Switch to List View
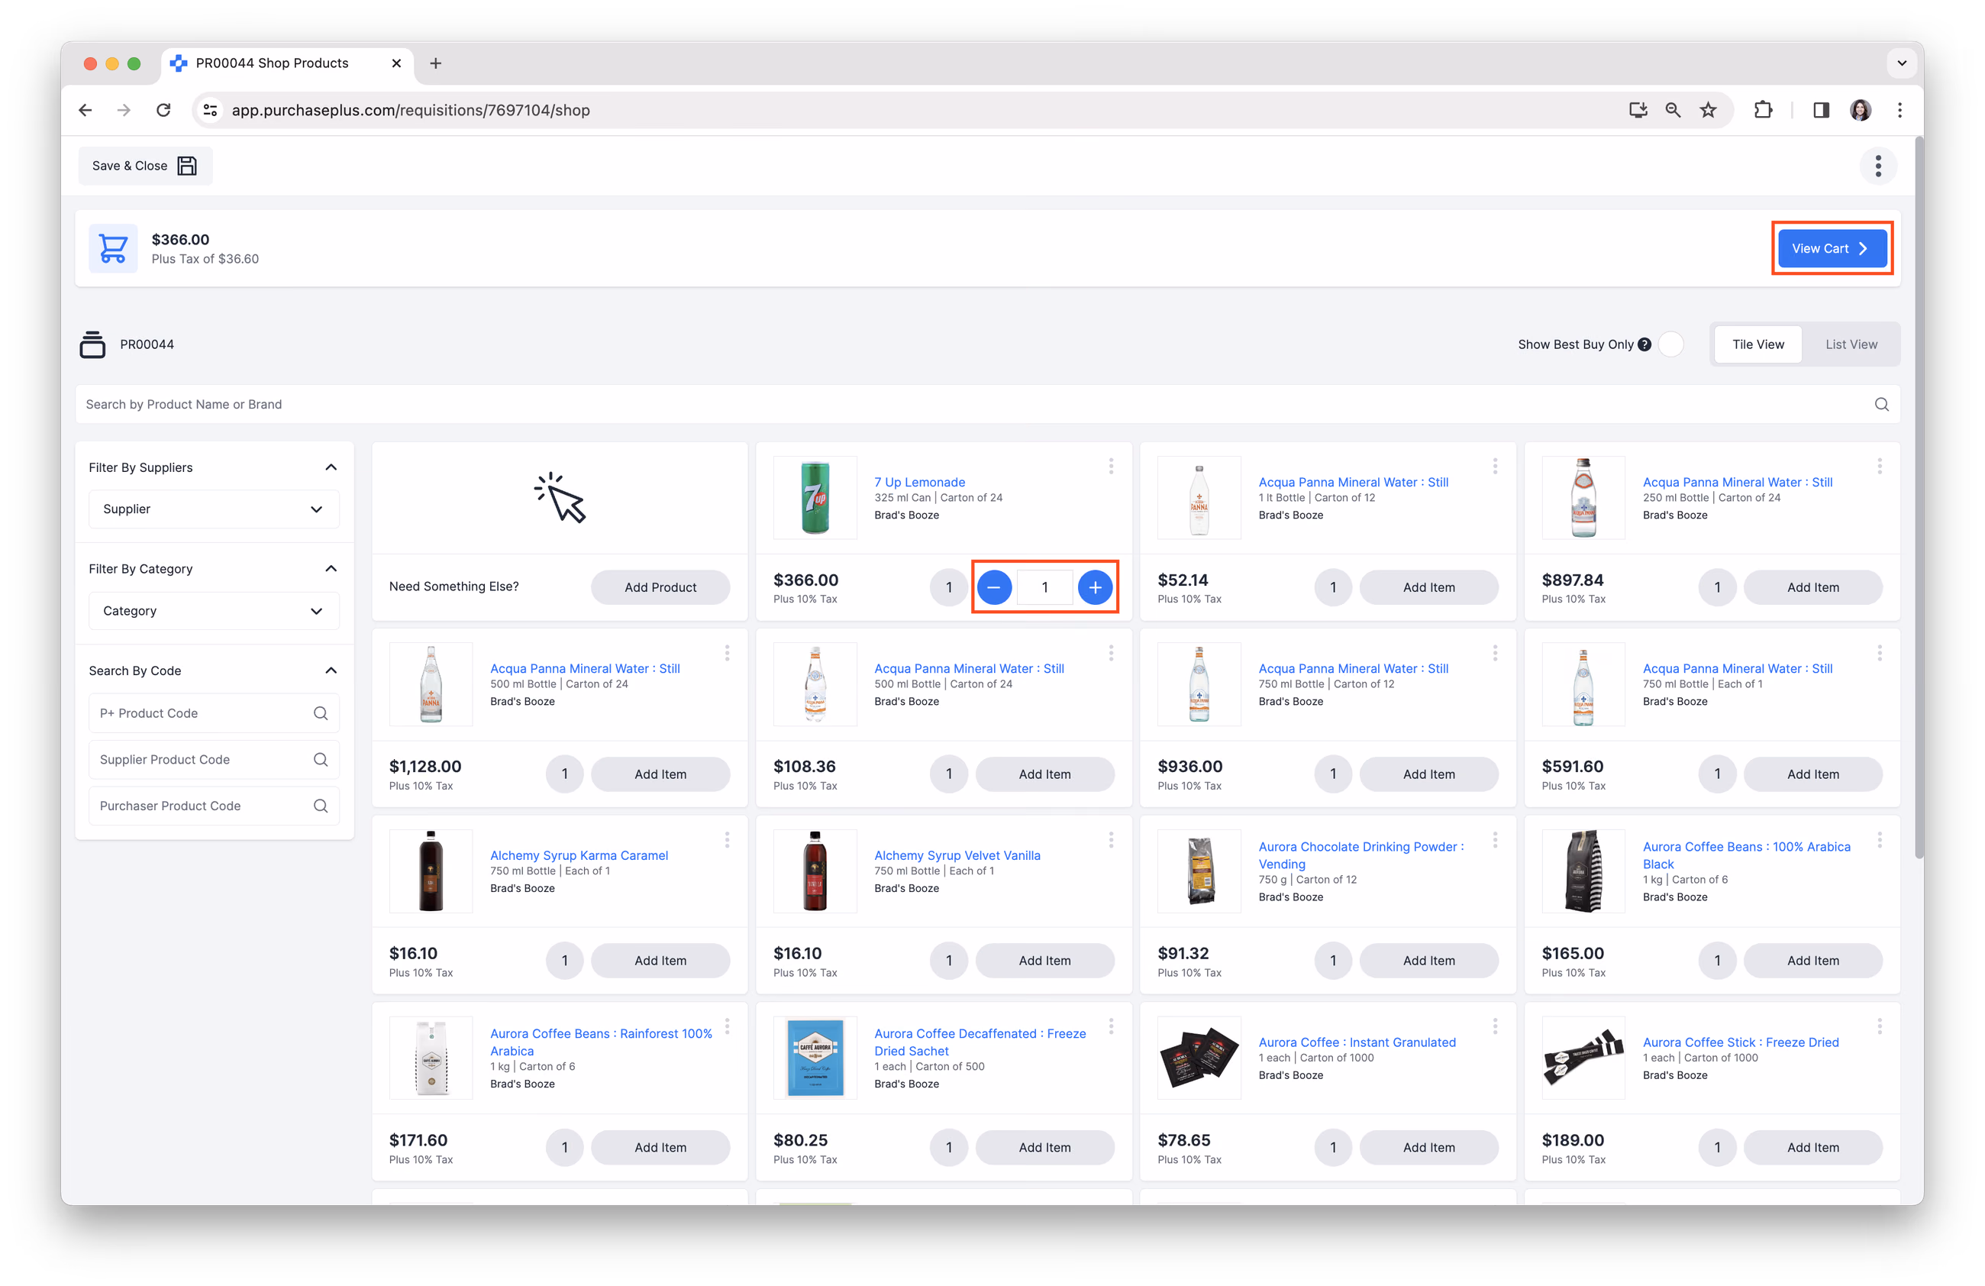Image resolution: width=1985 pixels, height=1286 pixels. coord(1851,344)
